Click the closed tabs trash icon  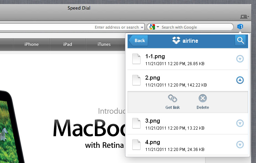point(244,17)
